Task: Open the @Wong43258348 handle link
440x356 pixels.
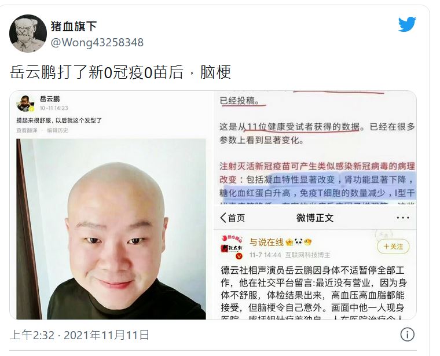Action: click(x=97, y=43)
